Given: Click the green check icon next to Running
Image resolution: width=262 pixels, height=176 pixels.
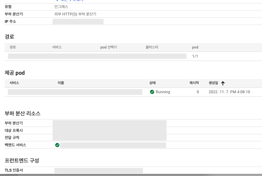Looking at the screenshot, I should click(152, 92).
